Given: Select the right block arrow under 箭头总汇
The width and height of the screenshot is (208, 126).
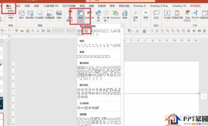Looking at the screenshot, I should click(79, 90).
